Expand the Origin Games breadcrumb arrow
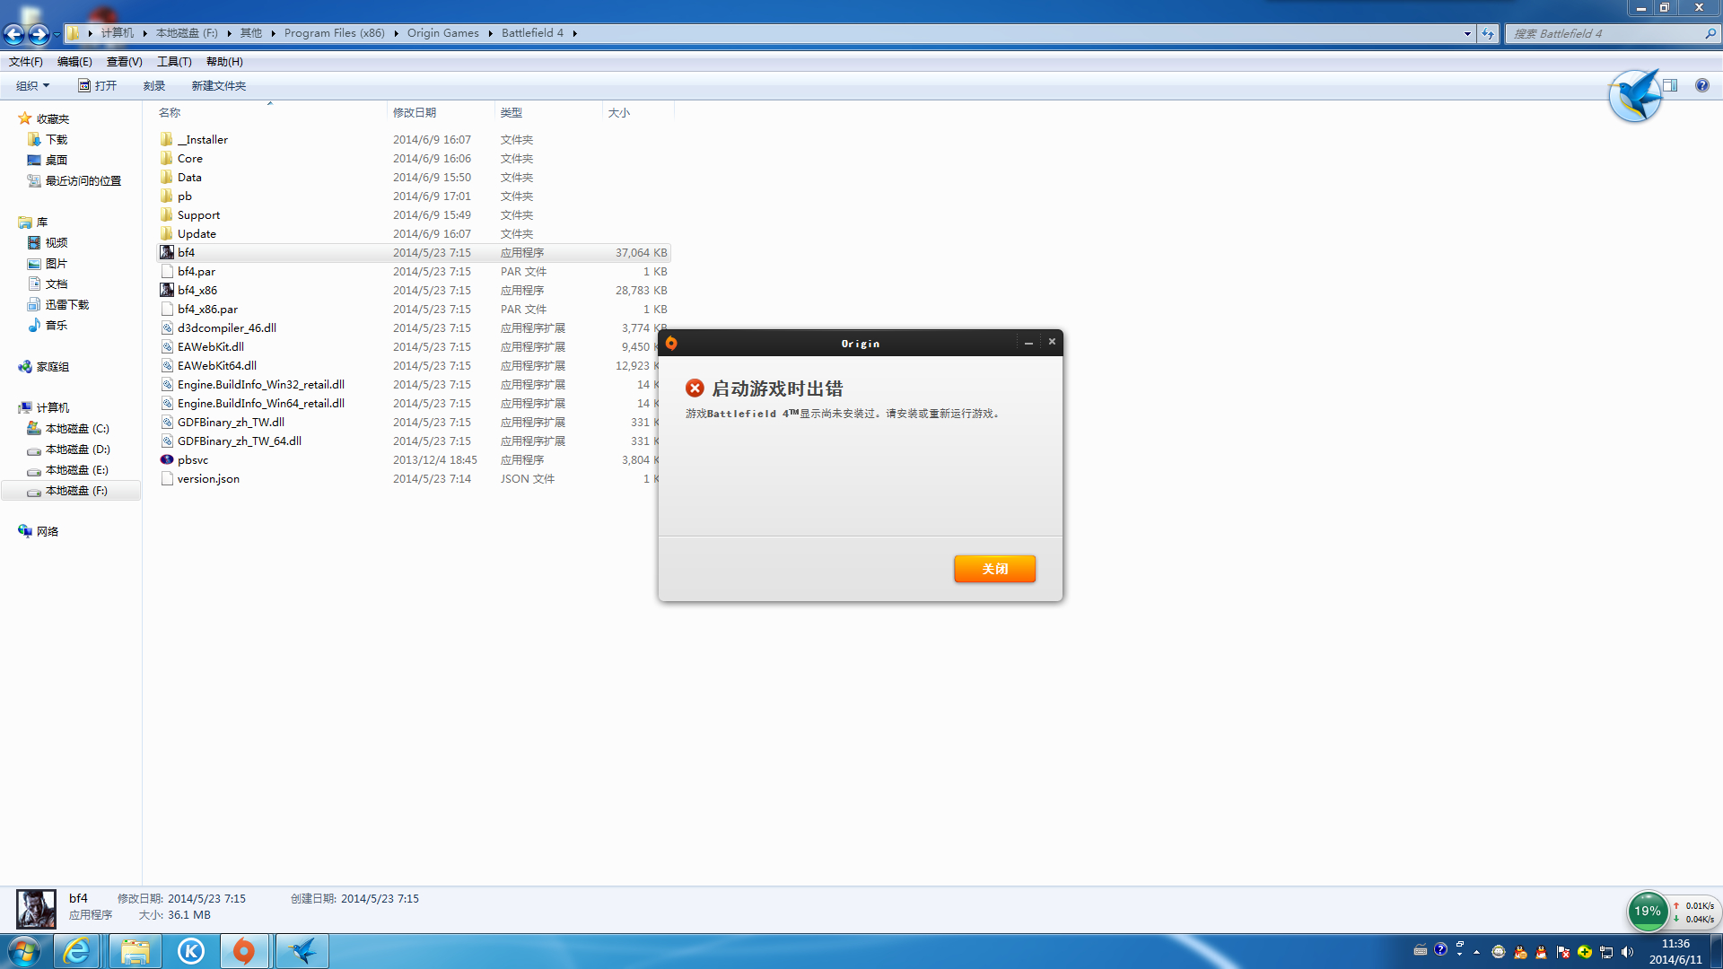 click(491, 33)
